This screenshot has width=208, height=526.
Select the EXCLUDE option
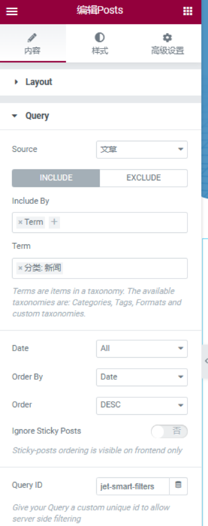[143, 178]
